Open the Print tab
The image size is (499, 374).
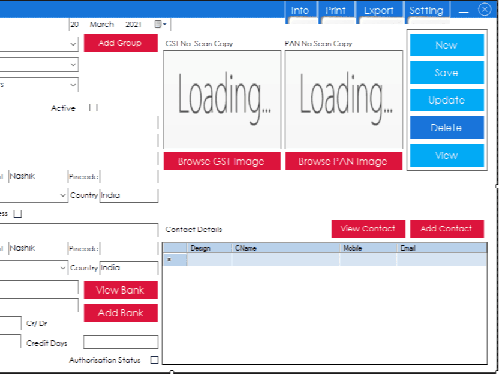(x=335, y=10)
